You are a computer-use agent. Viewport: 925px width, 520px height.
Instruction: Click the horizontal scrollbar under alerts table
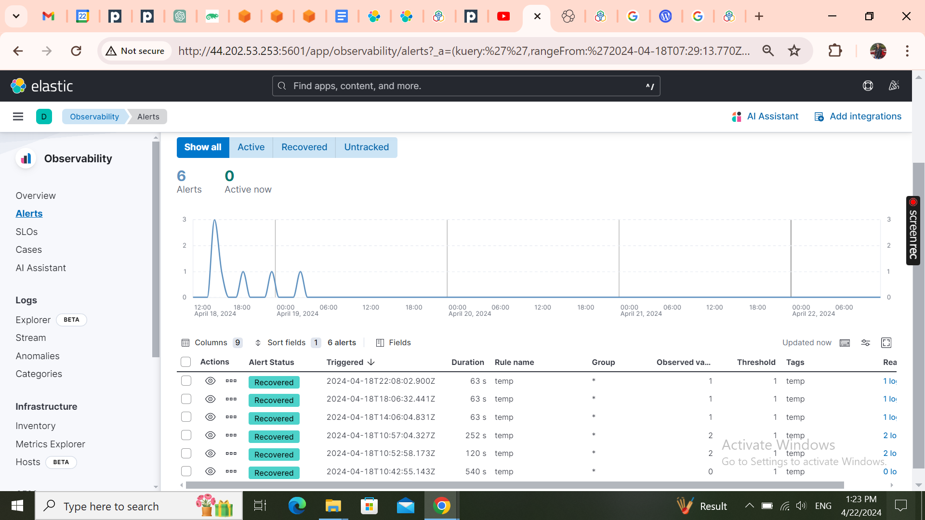[x=515, y=485]
